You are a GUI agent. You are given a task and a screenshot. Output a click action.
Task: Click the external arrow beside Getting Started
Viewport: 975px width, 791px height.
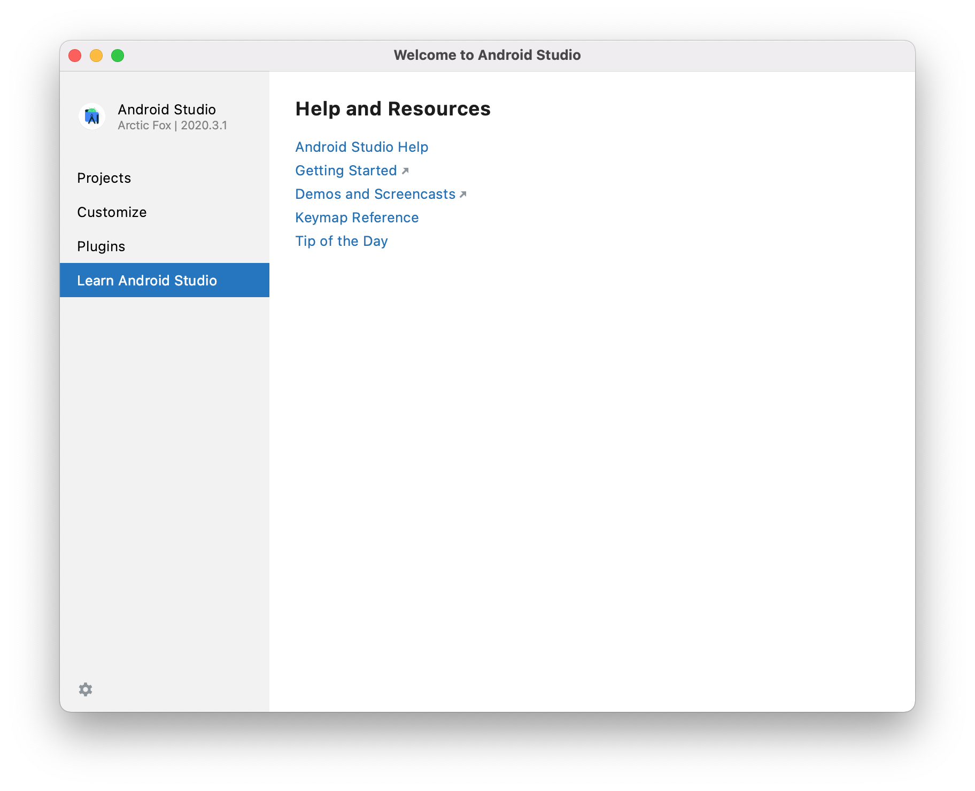click(405, 171)
